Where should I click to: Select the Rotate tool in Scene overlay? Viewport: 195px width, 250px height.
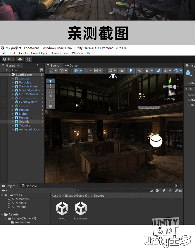point(50,91)
